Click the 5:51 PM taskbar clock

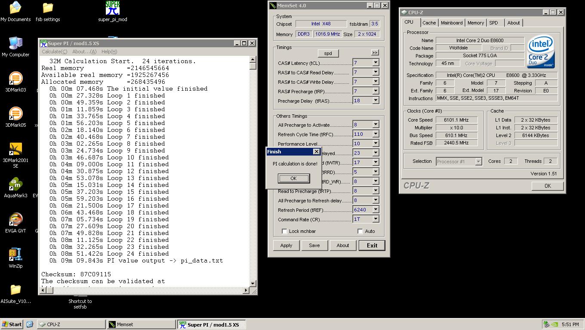pyautogui.click(x=570, y=324)
